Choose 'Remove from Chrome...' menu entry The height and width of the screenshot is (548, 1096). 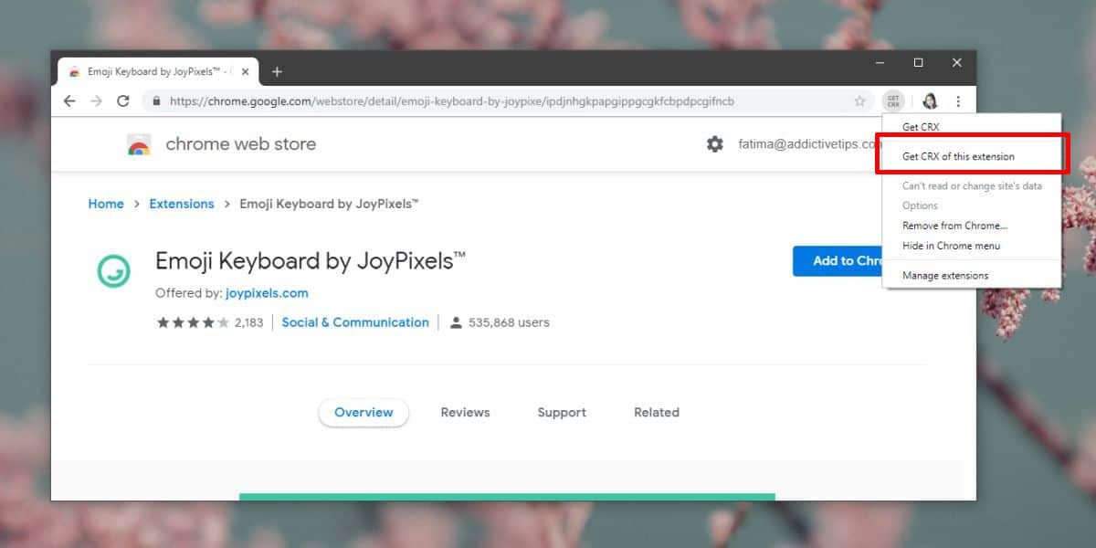(954, 226)
